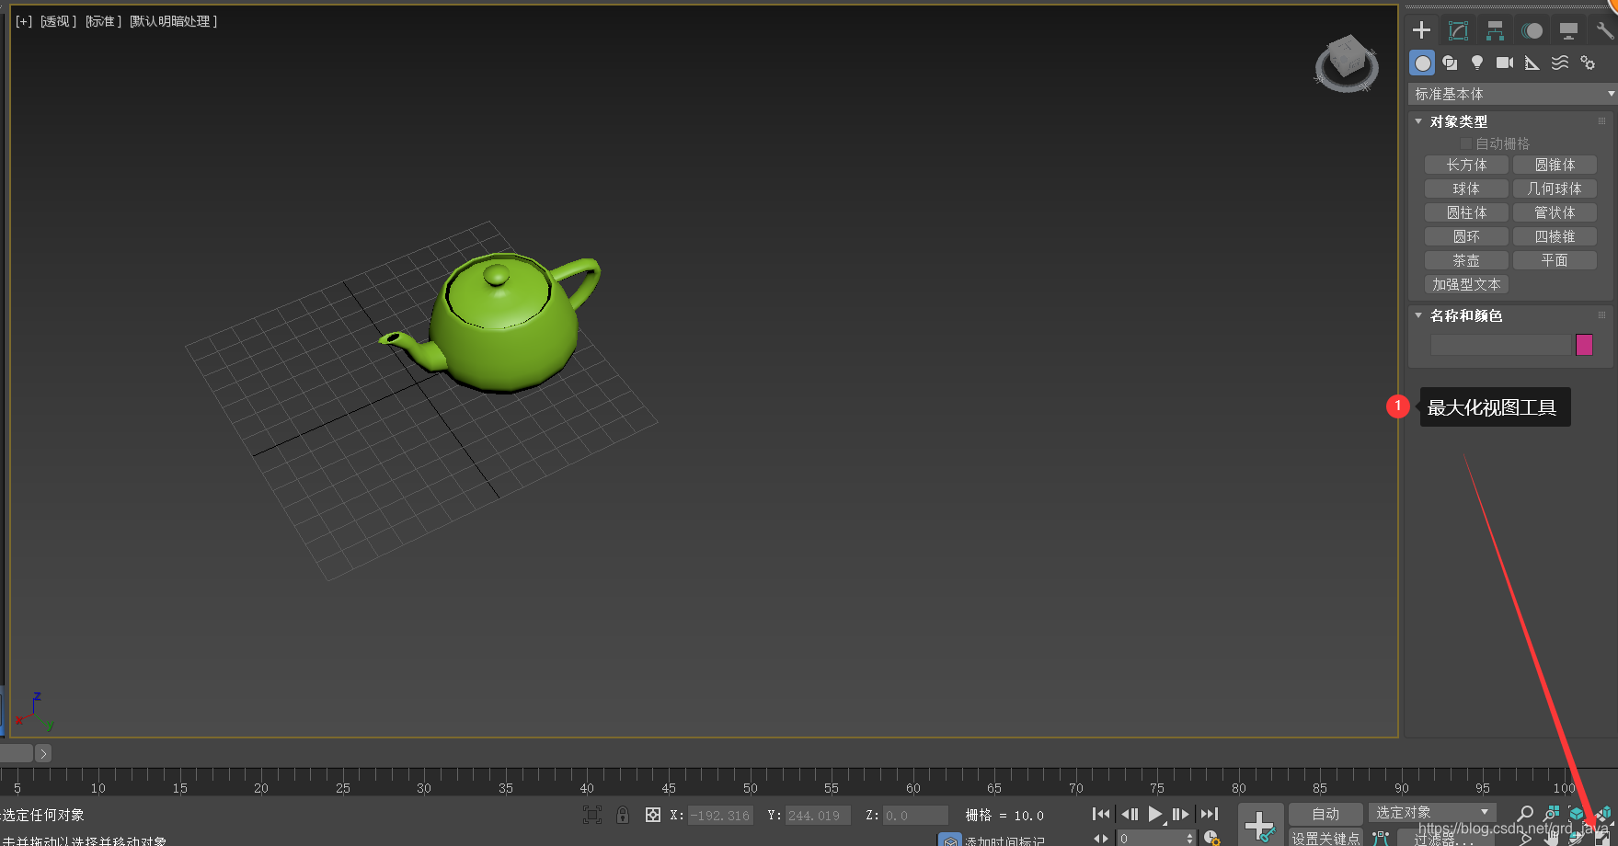This screenshot has width=1618, height=846.
Task: Select the Lights bulb icon
Action: (1477, 63)
